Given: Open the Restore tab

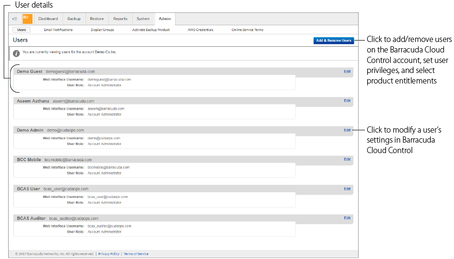Looking at the screenshot, I should pyautogui.click(x=97, y=19).
